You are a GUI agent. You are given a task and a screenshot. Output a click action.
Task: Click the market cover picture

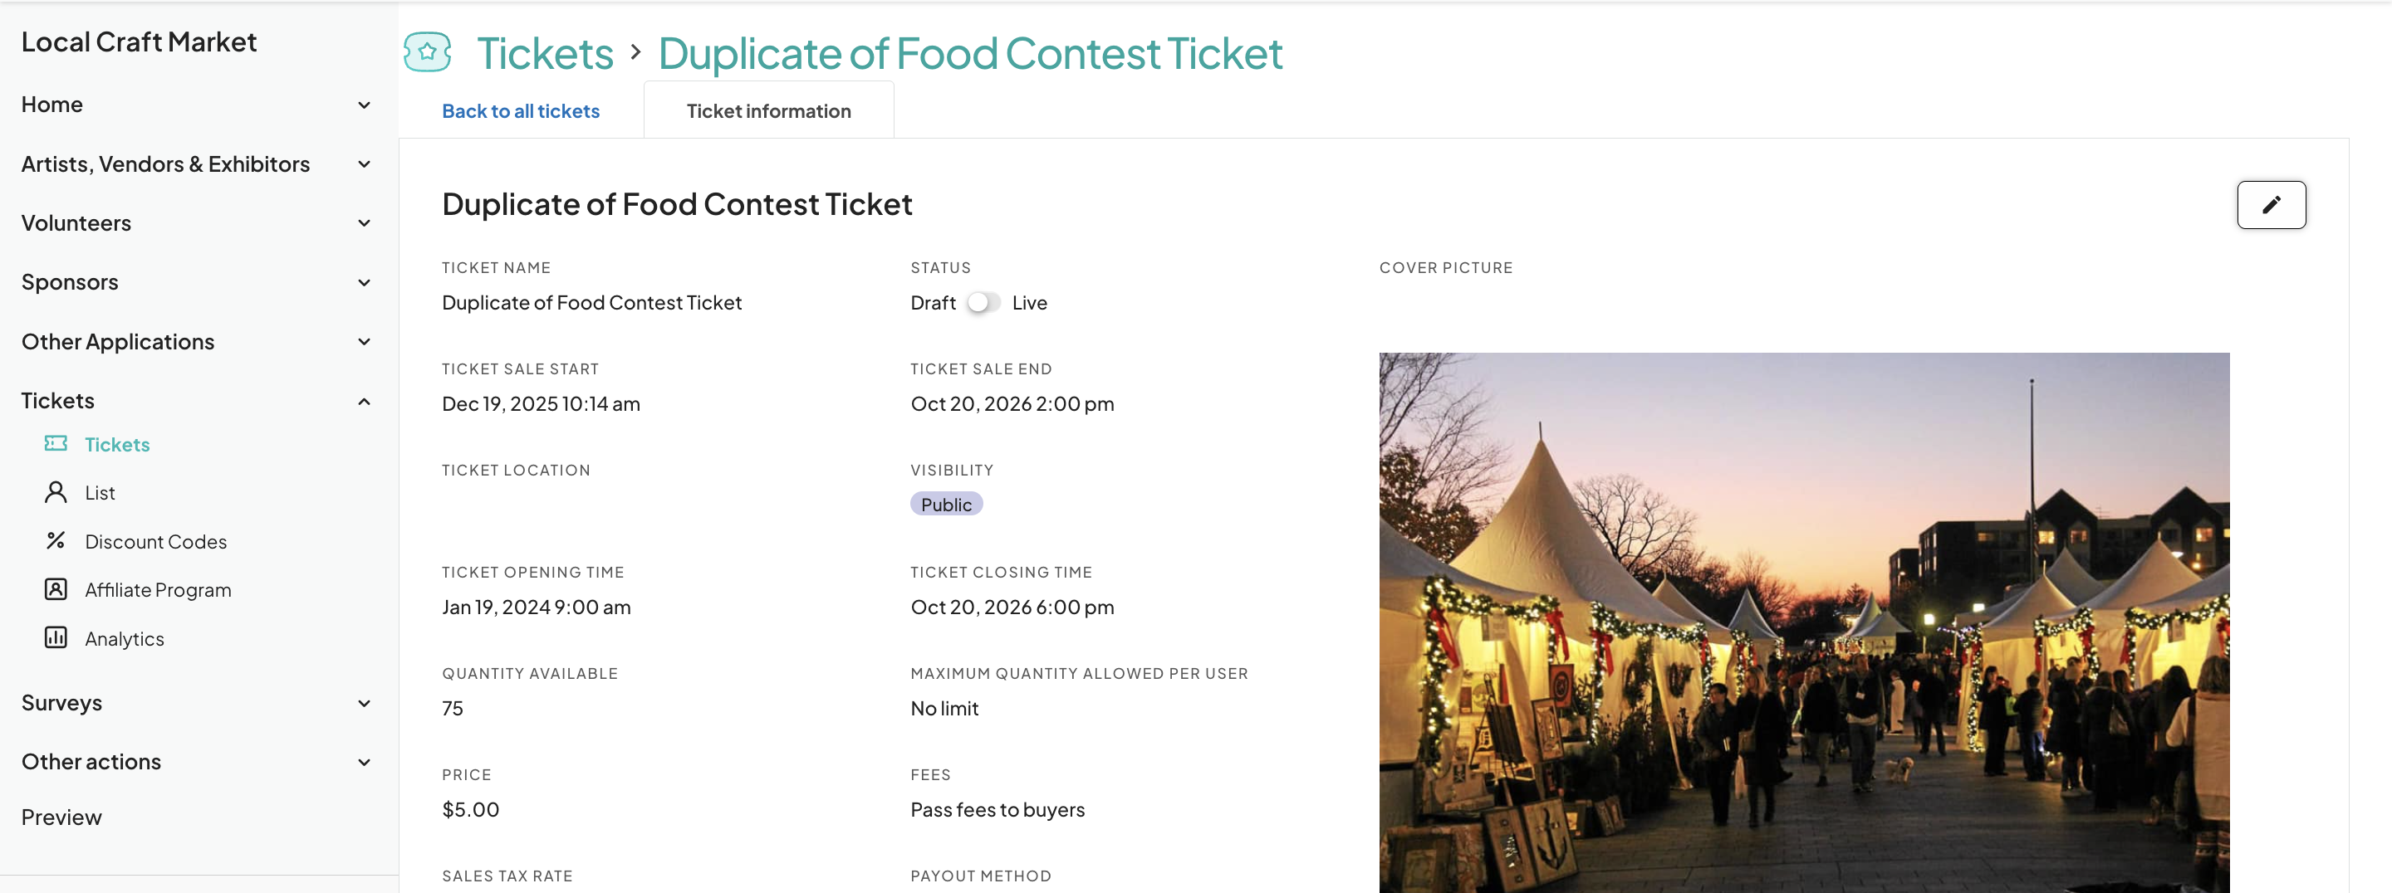(1803, 622)
